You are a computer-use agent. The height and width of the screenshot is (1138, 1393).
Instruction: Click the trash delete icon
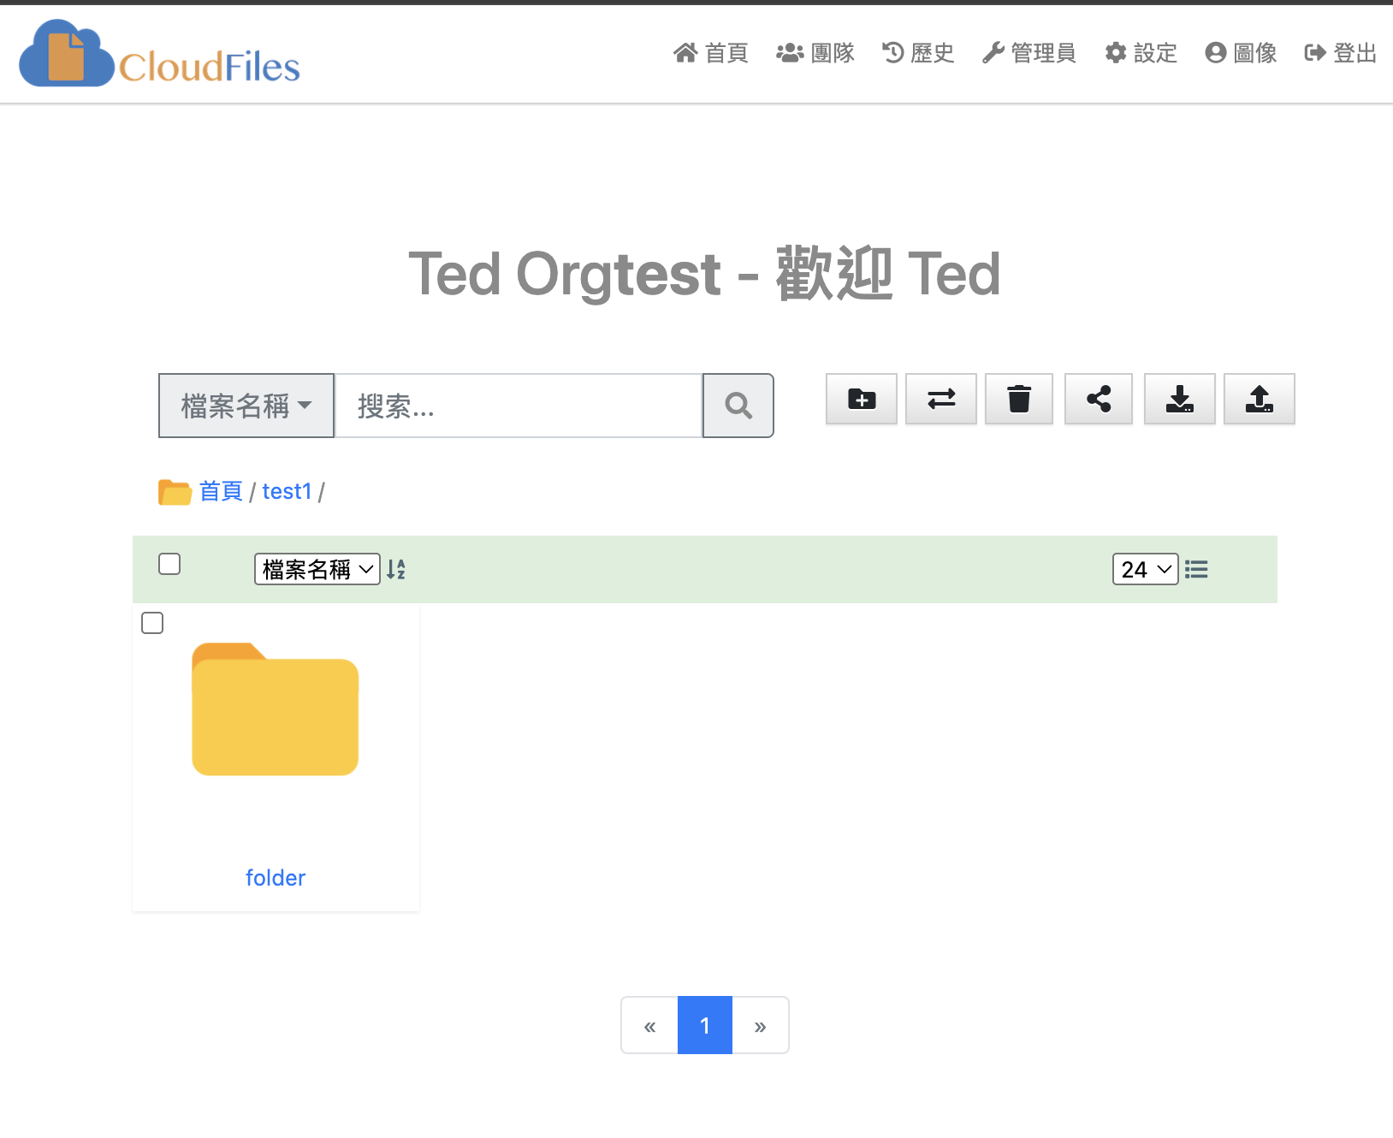click(1019, 399)
